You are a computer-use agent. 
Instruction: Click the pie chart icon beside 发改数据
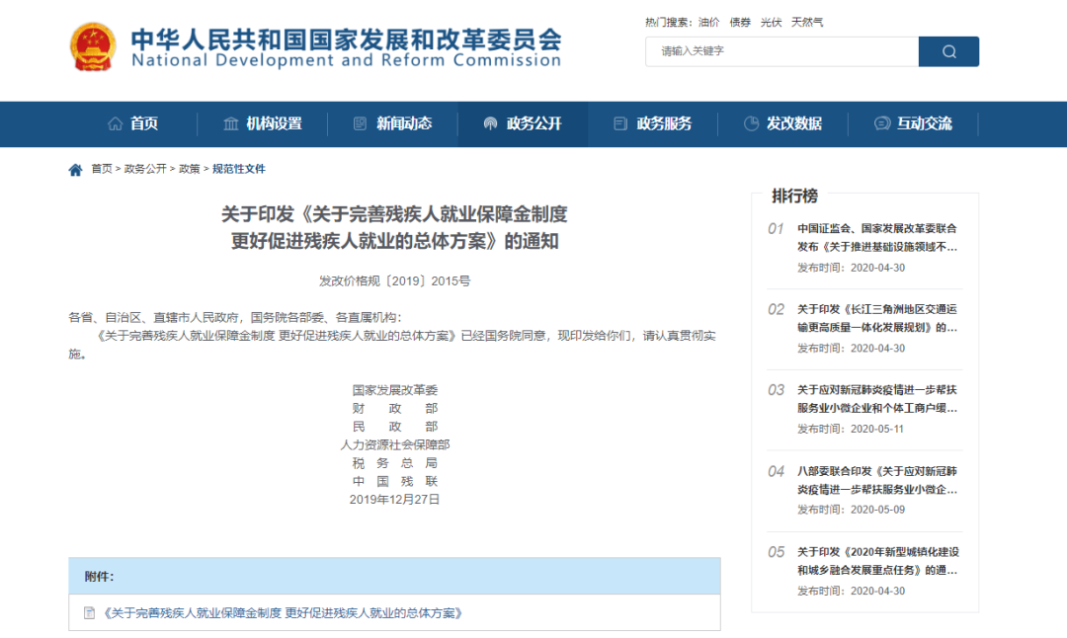(x=751, y=123)
